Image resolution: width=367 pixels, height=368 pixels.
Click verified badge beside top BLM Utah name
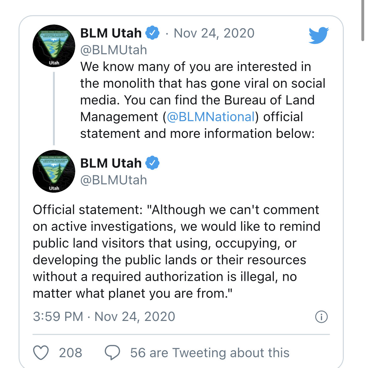pos(152,33)
